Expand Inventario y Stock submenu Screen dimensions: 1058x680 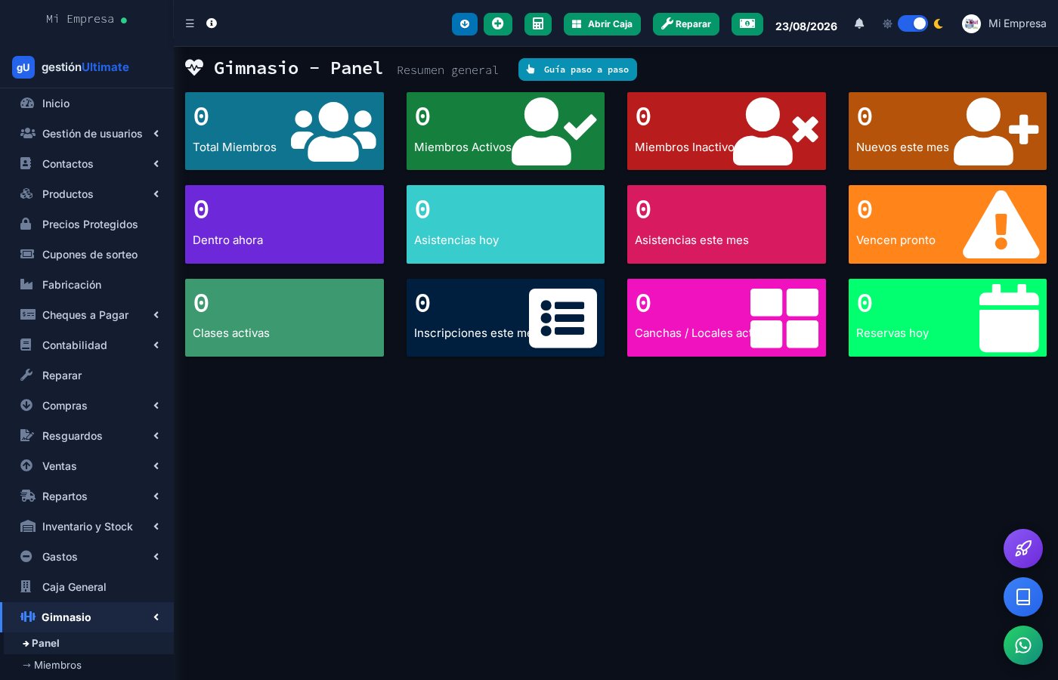pos(87,527)
